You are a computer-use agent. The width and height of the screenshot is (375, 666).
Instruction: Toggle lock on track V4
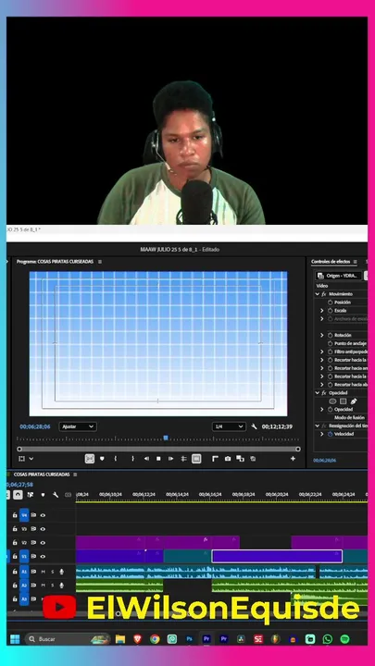point(15,515)
